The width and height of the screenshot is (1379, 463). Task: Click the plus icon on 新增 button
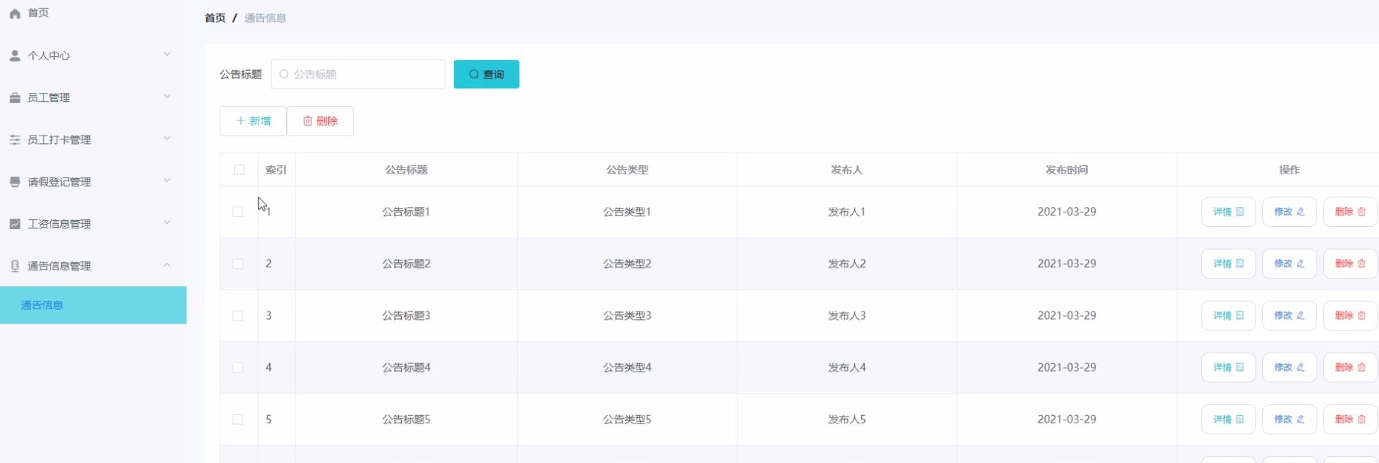coord(240,121)
